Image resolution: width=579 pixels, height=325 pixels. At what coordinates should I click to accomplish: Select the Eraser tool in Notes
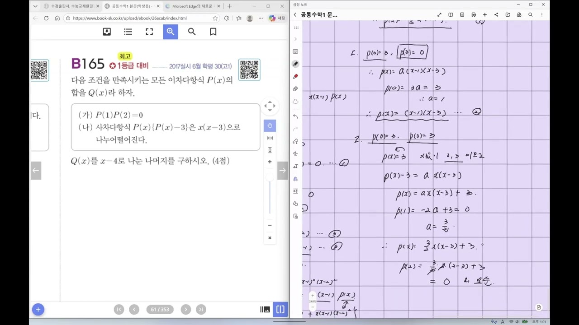point(296,89)
